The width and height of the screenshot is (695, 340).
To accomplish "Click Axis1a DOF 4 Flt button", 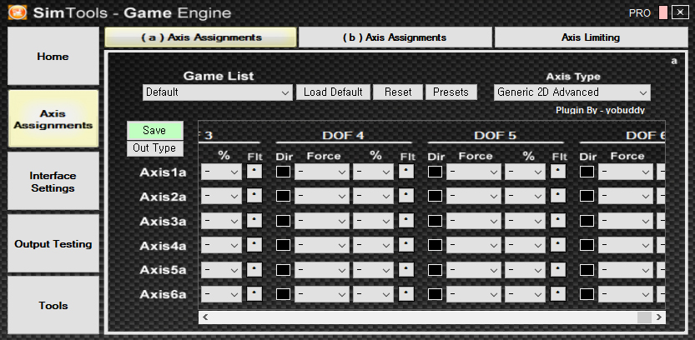I will (406, 172).
